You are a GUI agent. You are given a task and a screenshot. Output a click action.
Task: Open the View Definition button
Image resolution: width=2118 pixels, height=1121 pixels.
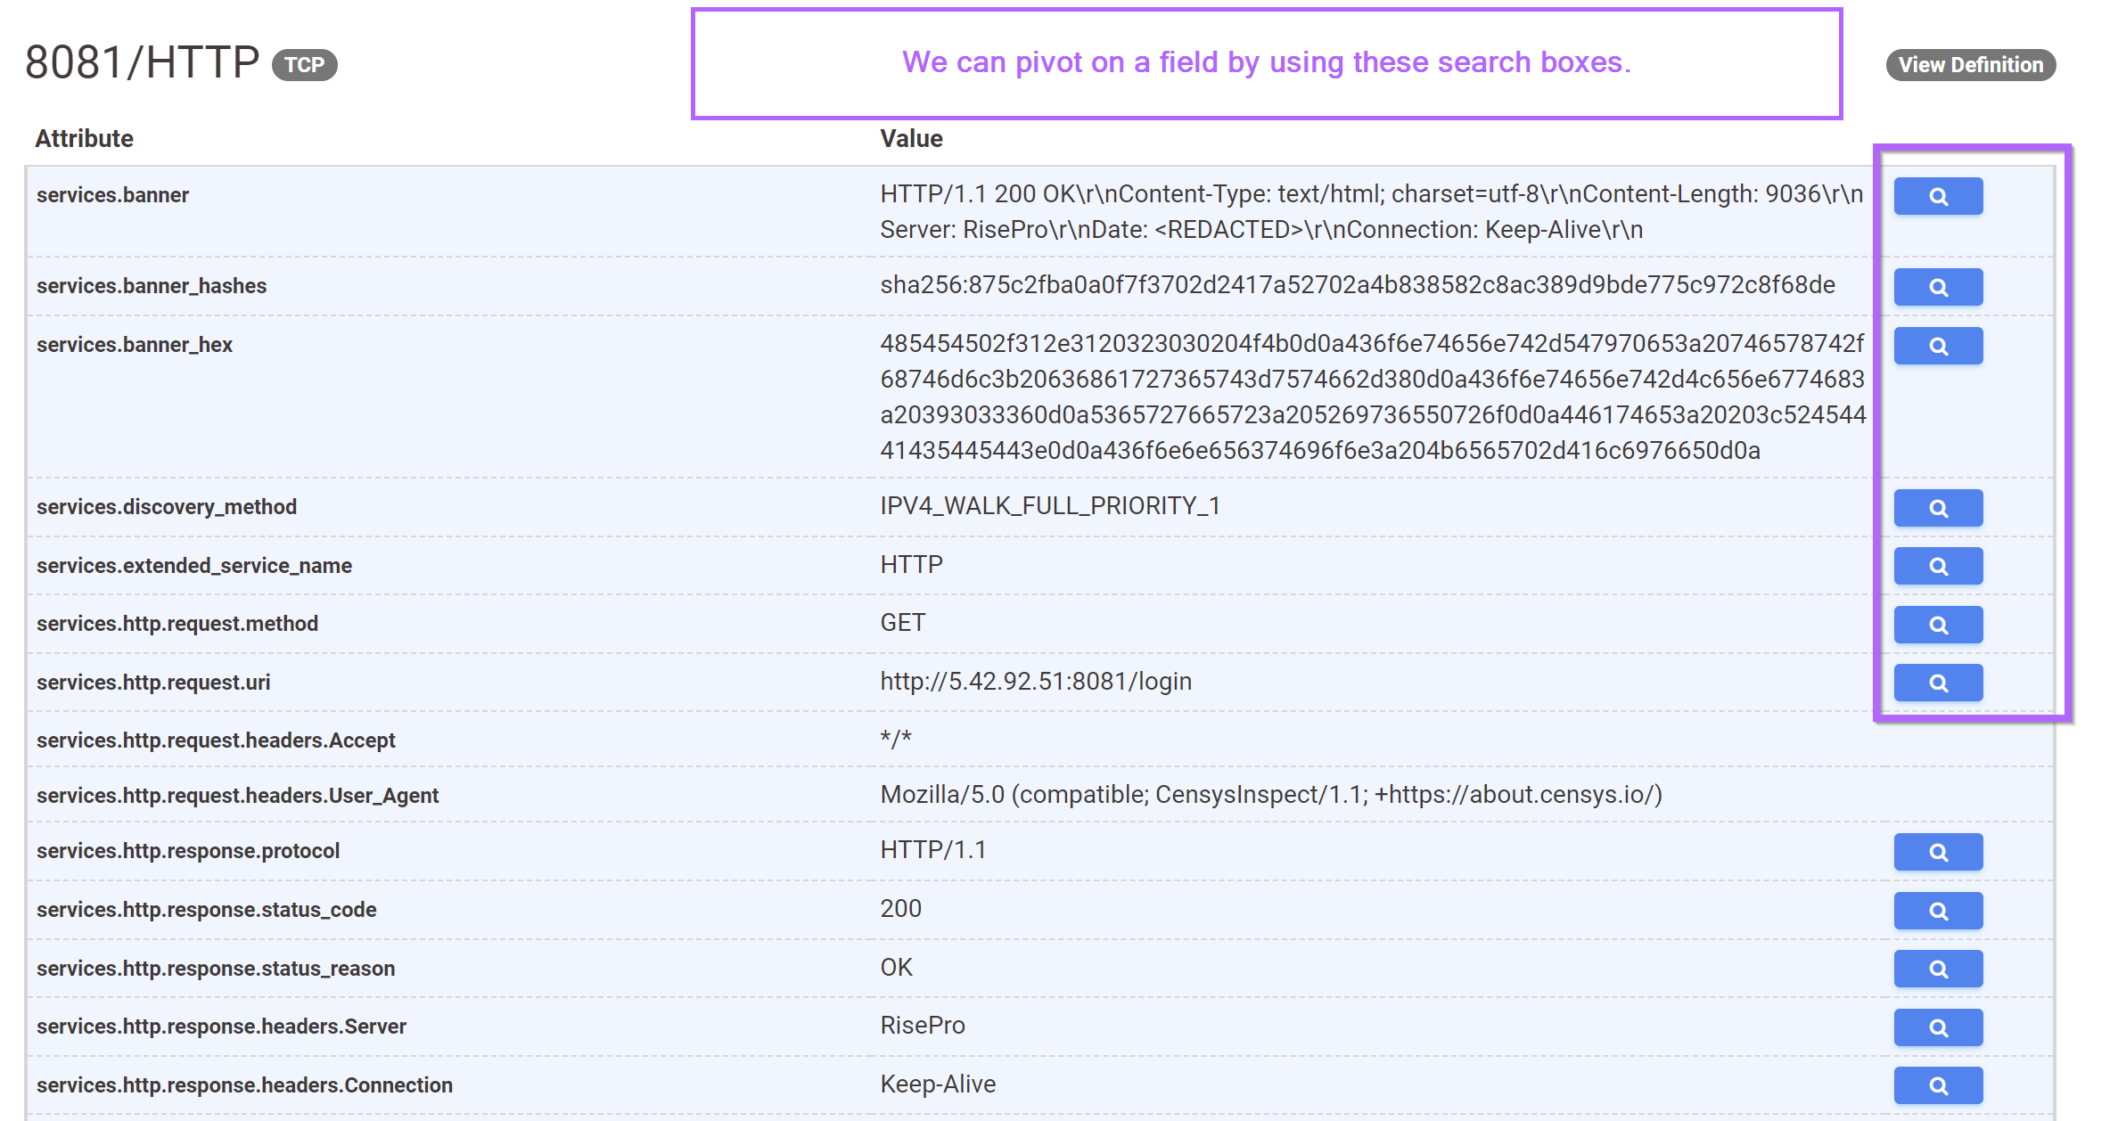1970,65
